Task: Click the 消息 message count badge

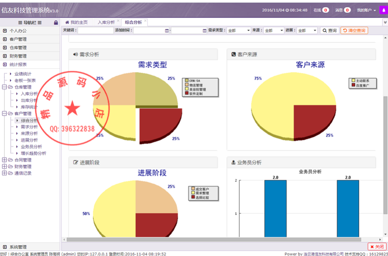Action: [x=347, y=10]
